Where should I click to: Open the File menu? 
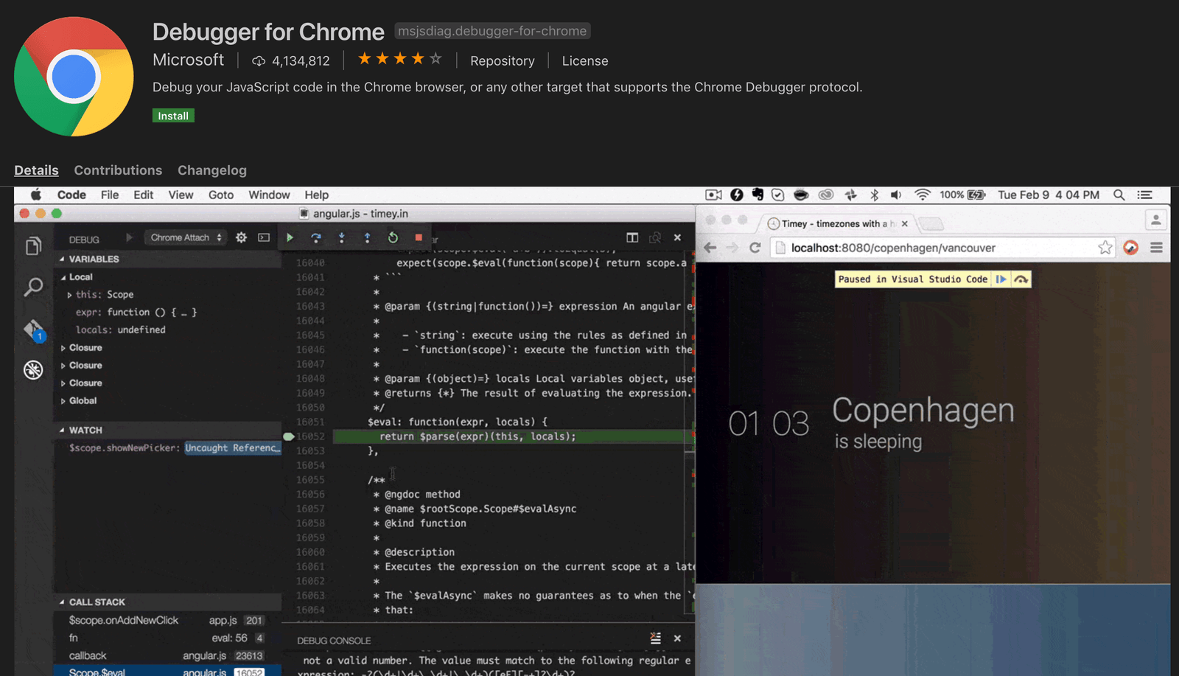coord(110,195)
